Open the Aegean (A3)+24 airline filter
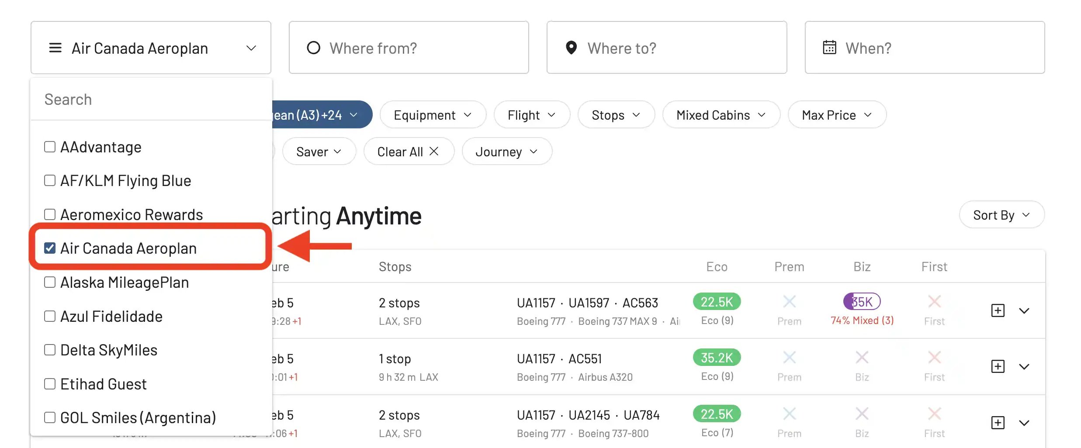1081x448 pixels. tap(322, 115)
